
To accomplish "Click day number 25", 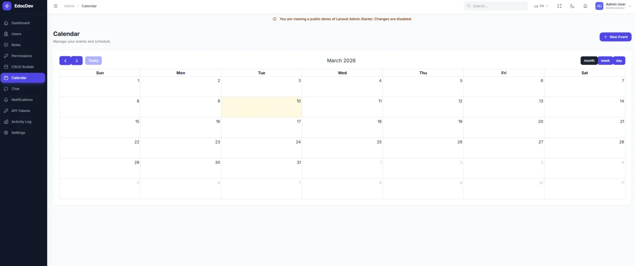I will click(380, 142).
